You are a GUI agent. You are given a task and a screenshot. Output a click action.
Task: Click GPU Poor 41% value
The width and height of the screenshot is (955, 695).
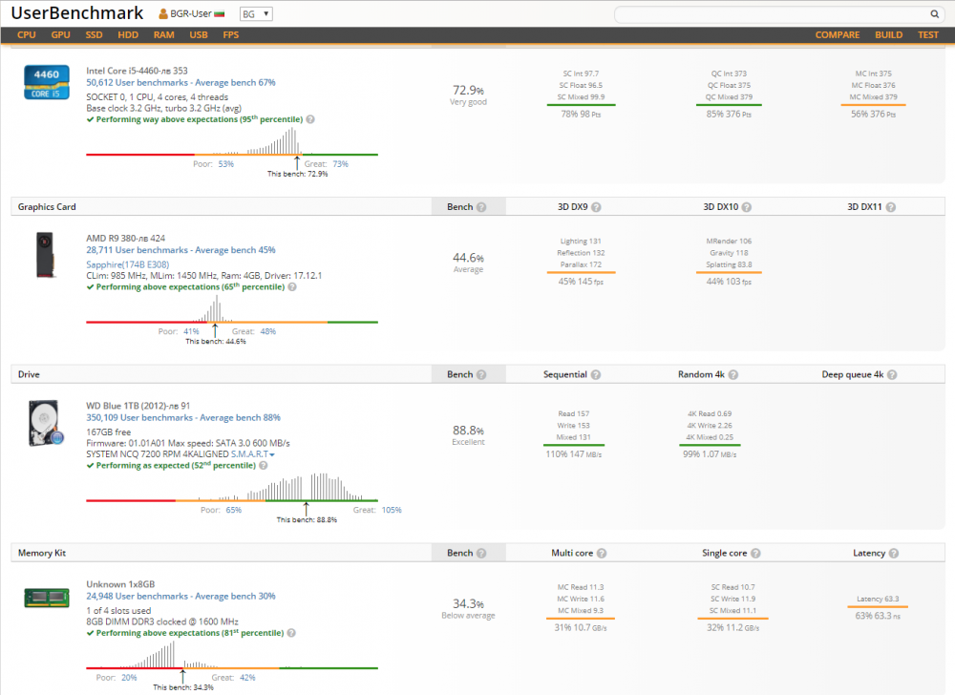[x=191, y=331]
